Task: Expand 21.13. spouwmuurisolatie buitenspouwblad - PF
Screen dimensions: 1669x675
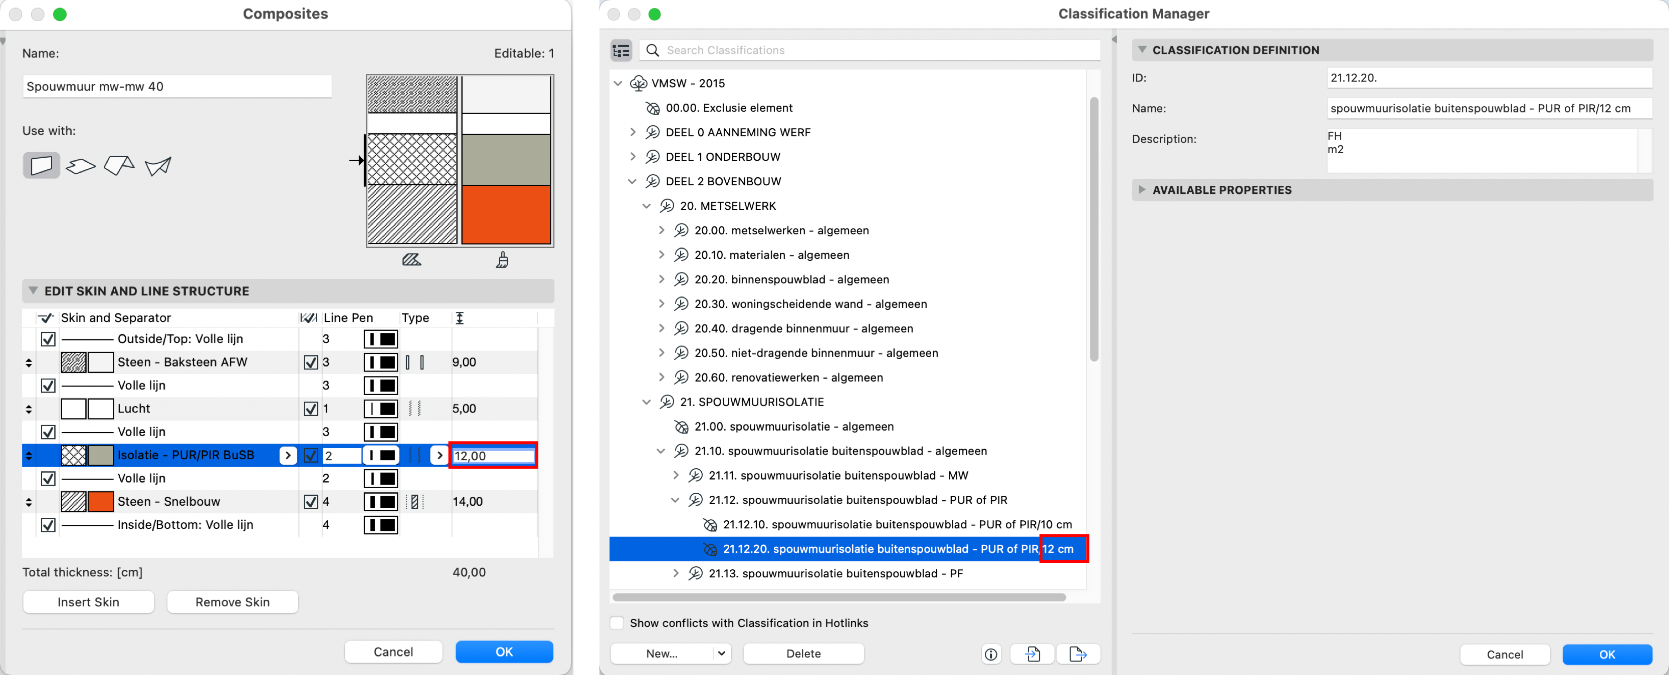Action: coord(676,574)
